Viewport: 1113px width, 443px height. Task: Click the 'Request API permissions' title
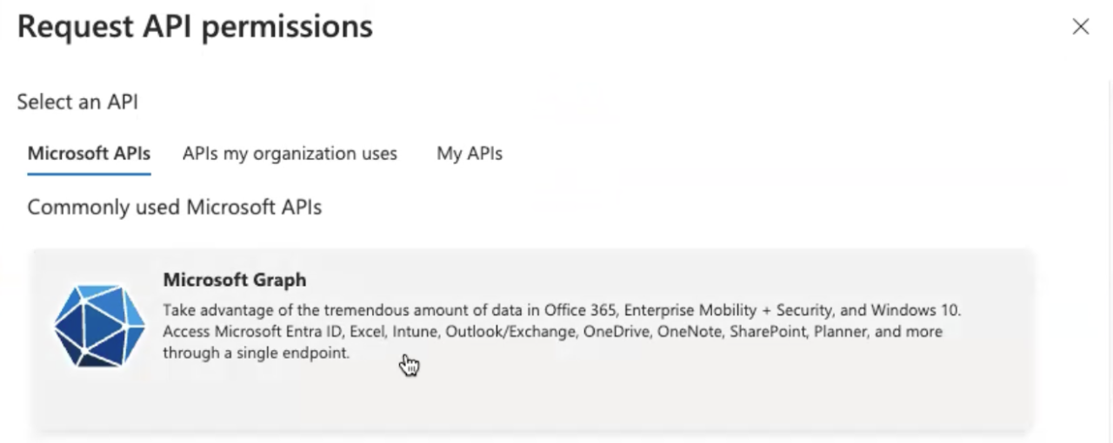[x=195, y=27]
